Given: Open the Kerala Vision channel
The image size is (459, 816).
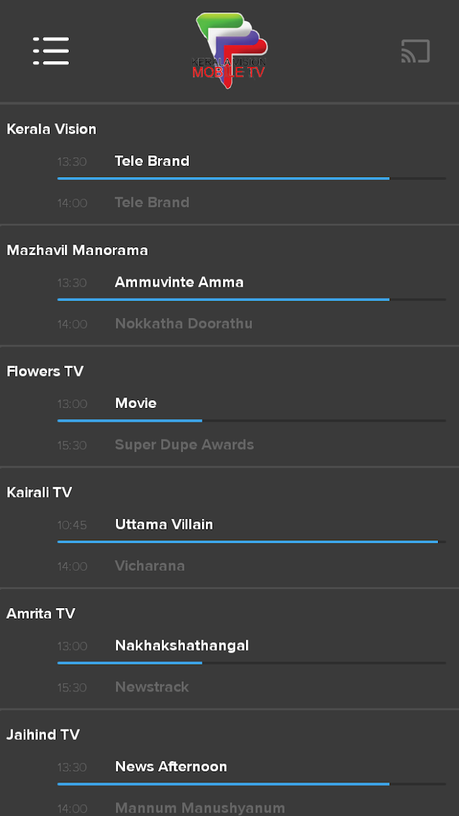Looking at the screenshot, I should pos(51,129).
